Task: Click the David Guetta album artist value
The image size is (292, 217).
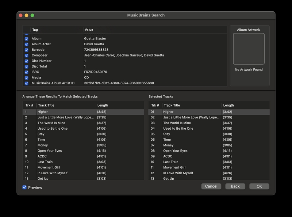Action: (x=94, y=44)
